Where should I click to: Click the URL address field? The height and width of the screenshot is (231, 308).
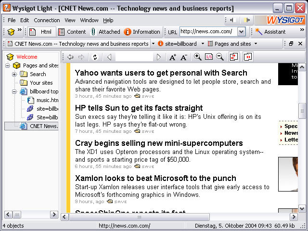pos(208,32)
